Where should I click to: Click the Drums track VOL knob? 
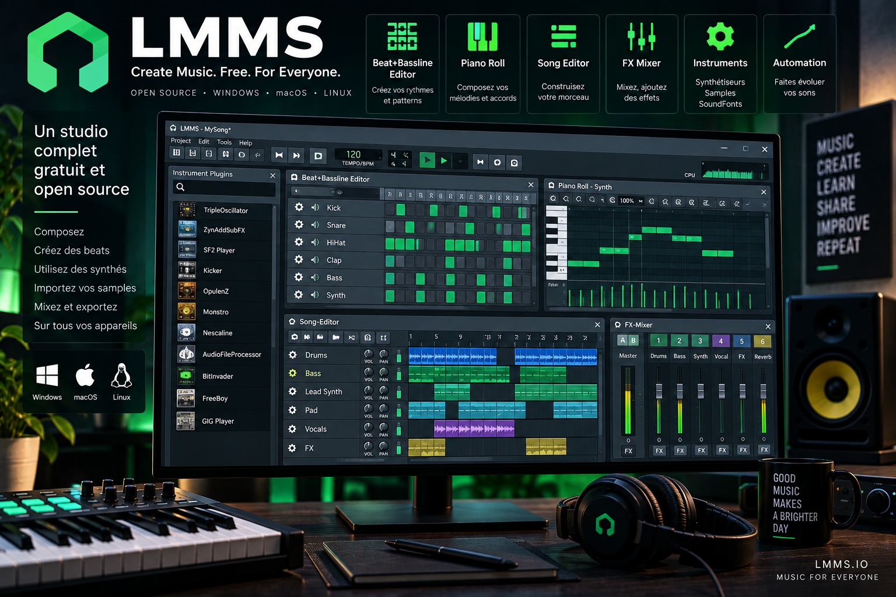368,354
